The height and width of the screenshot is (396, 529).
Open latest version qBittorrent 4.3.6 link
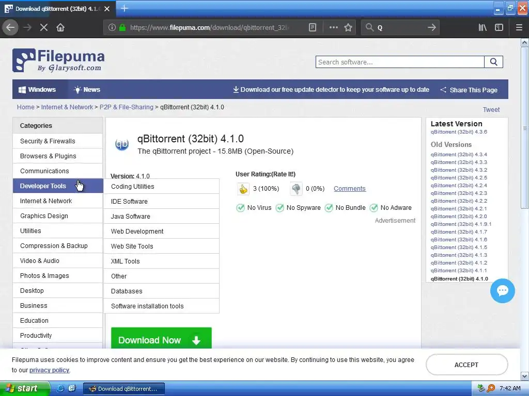[459, 132]
